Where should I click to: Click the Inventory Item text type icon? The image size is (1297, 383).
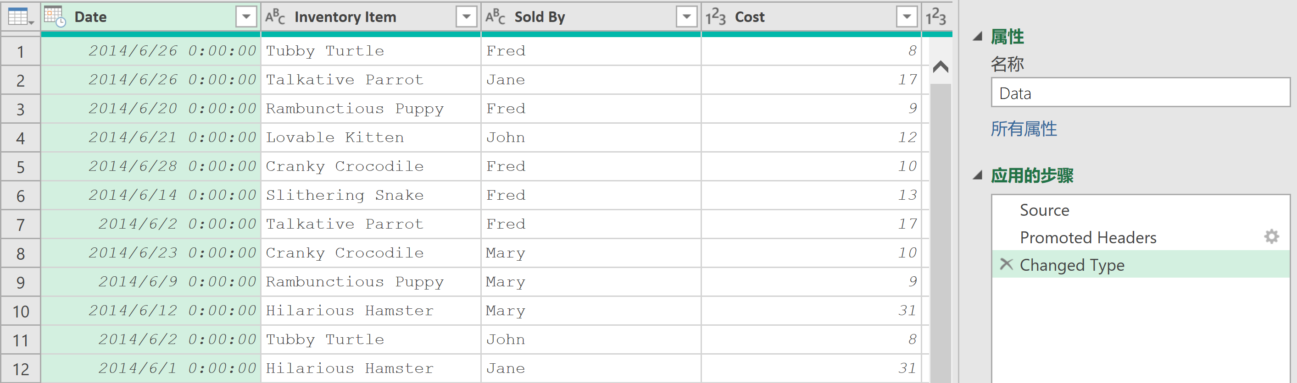275,17
